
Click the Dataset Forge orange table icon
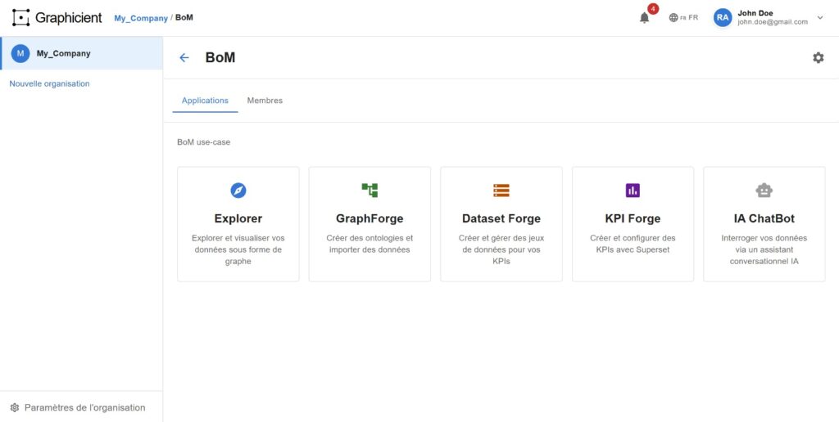pos(501,191)
